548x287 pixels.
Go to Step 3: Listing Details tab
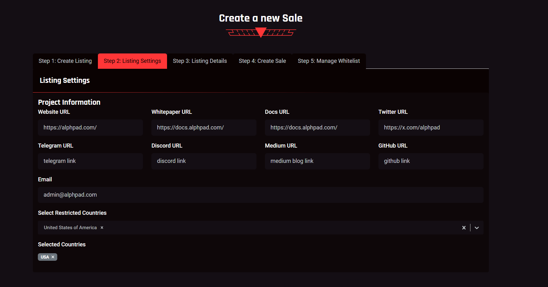(x=200, y=61)
